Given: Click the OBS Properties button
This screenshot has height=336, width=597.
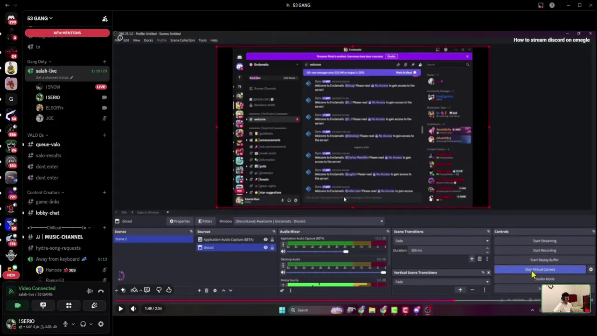Looking at the screenshot, I should pyautogui.click(x=180, y=221).
